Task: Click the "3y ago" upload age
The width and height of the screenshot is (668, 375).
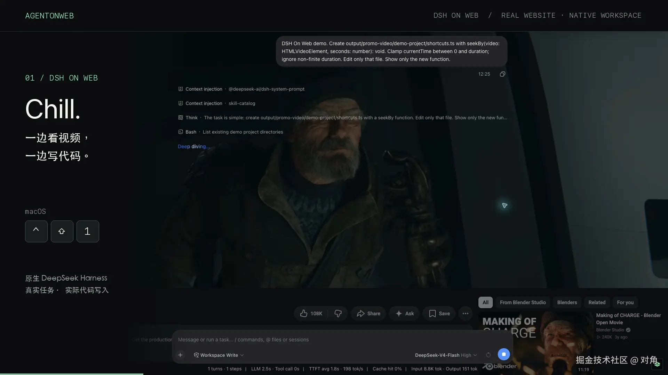Action: coord(621,337)
